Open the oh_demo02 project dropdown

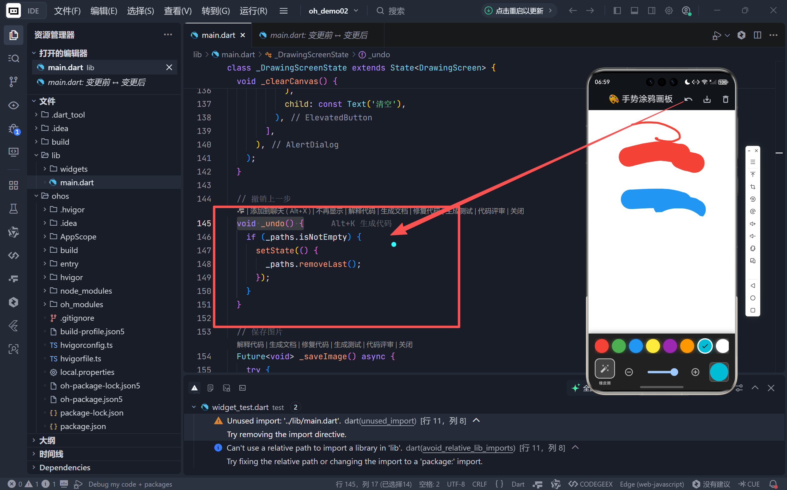pos(333,11)
